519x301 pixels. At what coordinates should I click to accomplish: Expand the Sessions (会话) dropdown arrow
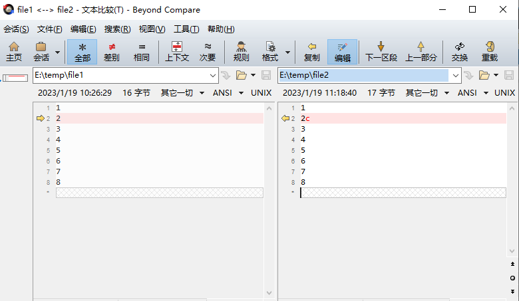point(58,52)
